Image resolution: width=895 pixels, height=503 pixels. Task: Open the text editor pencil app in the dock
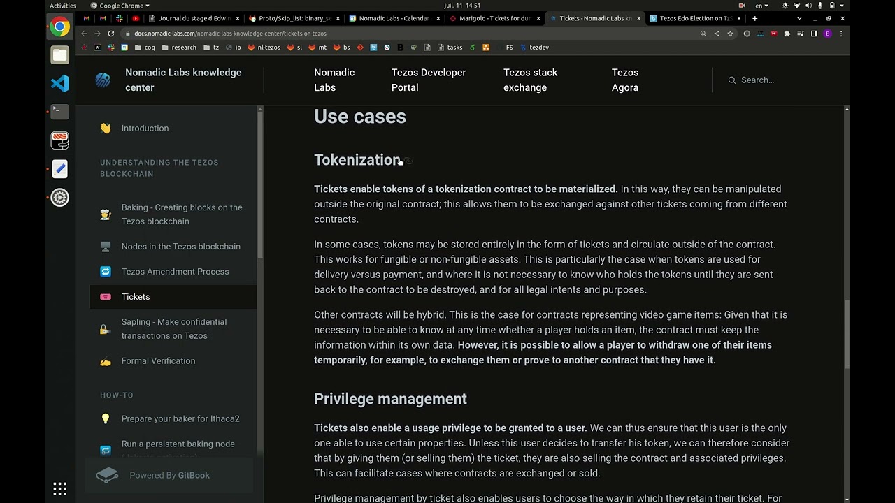point(60,168)
